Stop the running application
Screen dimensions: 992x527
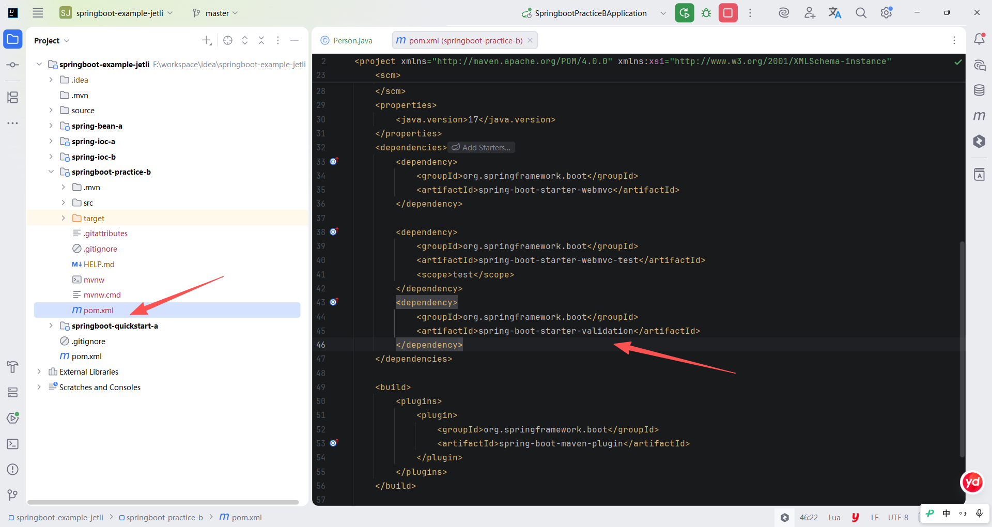[728, 13]
